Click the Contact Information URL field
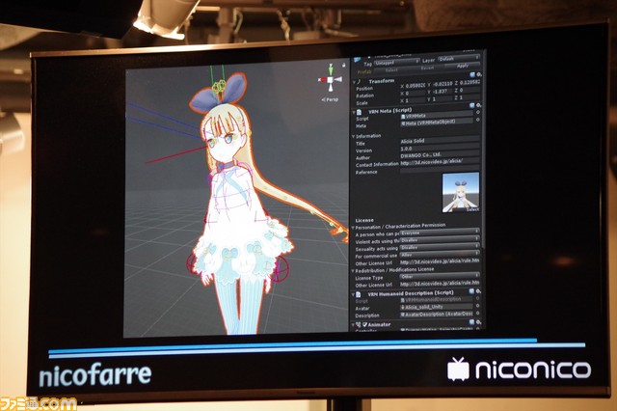Screen dimensions: 617x411 pos(440,161)
